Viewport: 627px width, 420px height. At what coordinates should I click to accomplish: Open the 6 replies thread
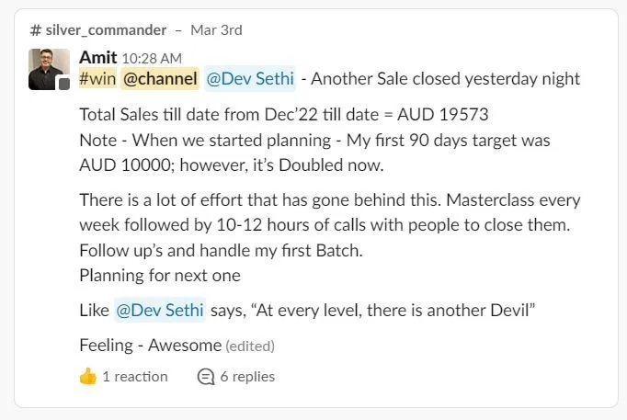pos(247,377)
